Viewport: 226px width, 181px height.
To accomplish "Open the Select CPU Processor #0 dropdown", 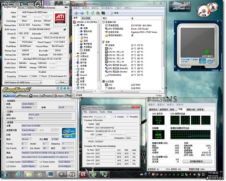I will (103, 117).
